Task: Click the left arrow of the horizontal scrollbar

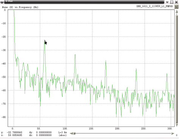Action: [71, 133]
